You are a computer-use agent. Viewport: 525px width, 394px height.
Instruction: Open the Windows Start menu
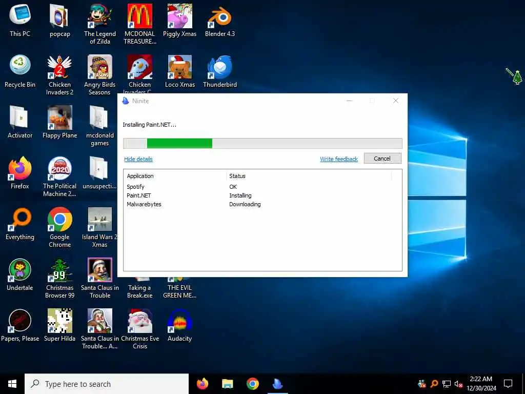(12, 384)
